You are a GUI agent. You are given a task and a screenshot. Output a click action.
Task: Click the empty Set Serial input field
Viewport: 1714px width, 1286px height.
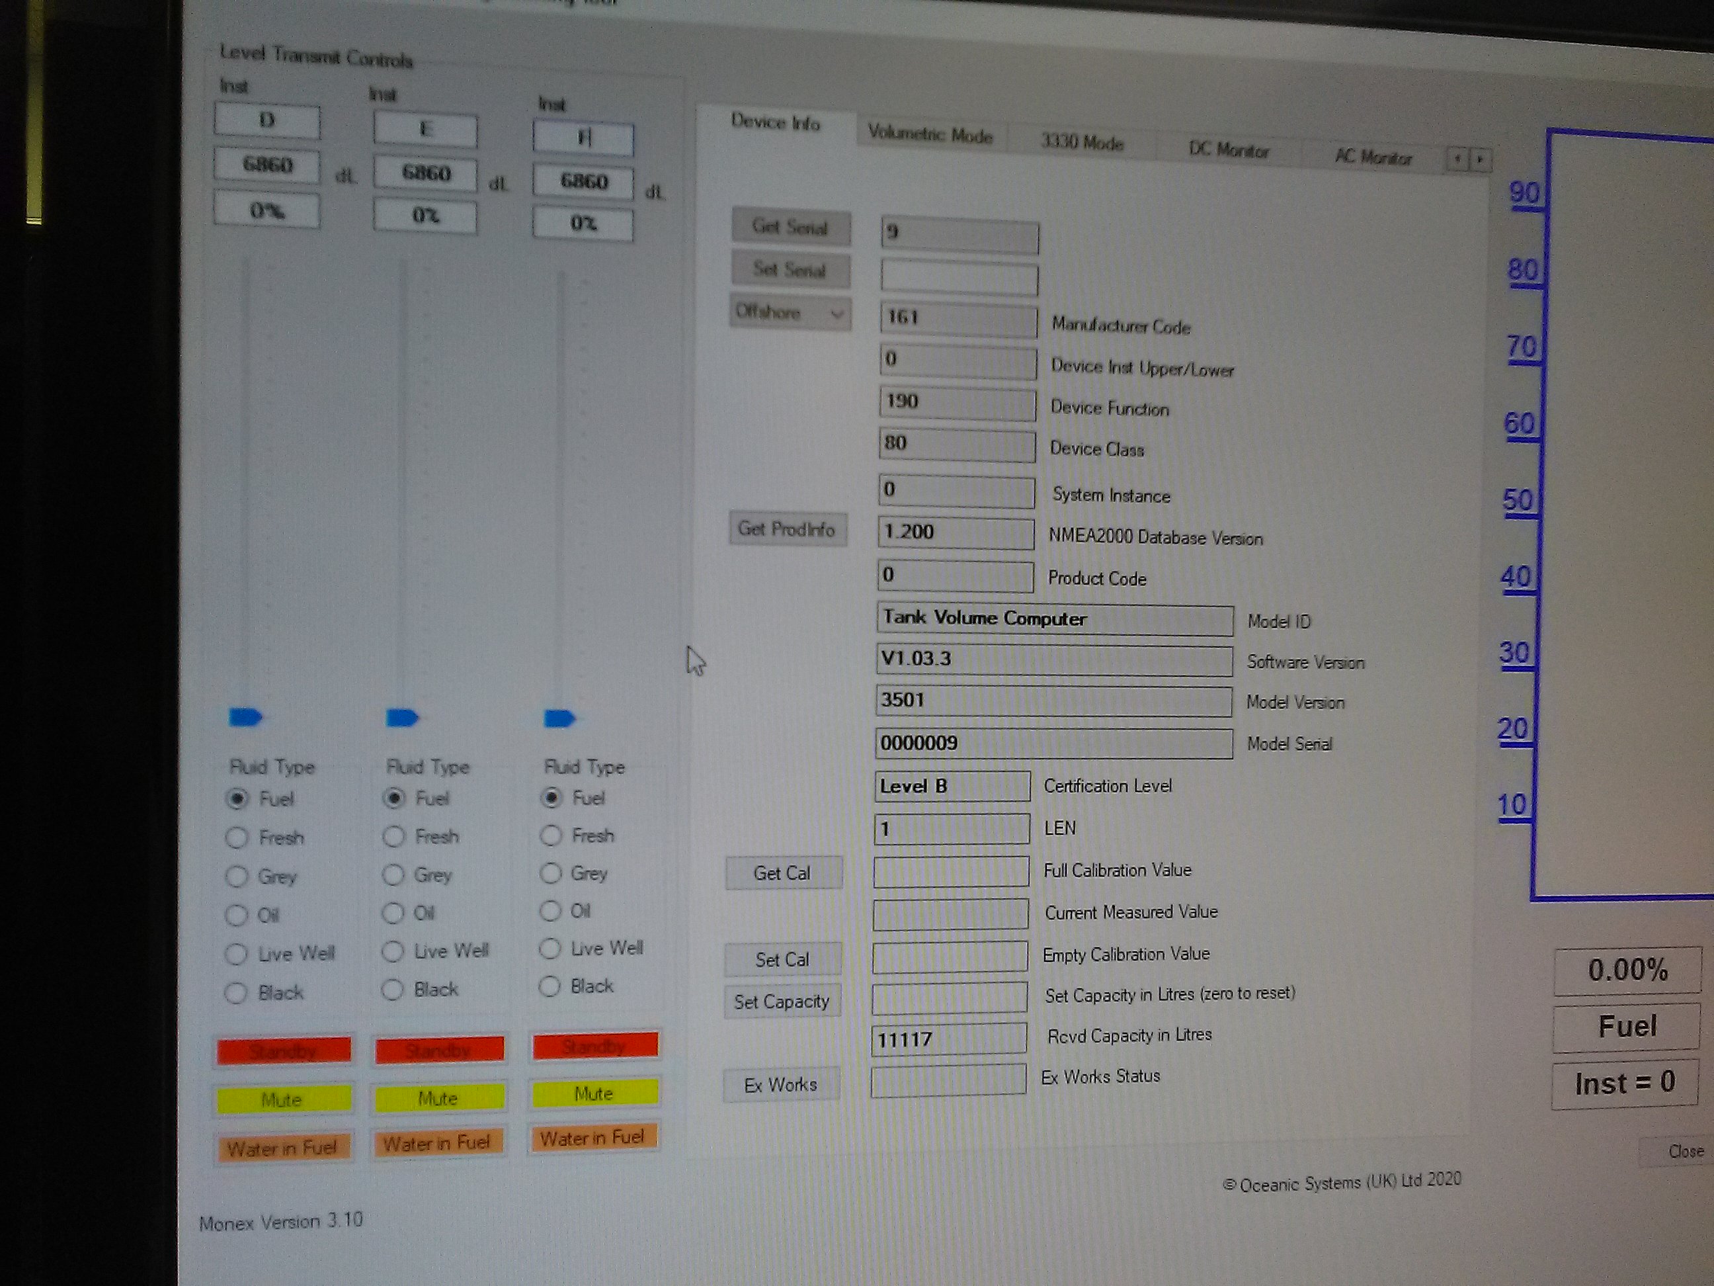tap(959, 279)
